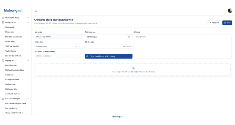
Task: Select Đơn hàng bán menu entry
Action: tap(11, 65)
